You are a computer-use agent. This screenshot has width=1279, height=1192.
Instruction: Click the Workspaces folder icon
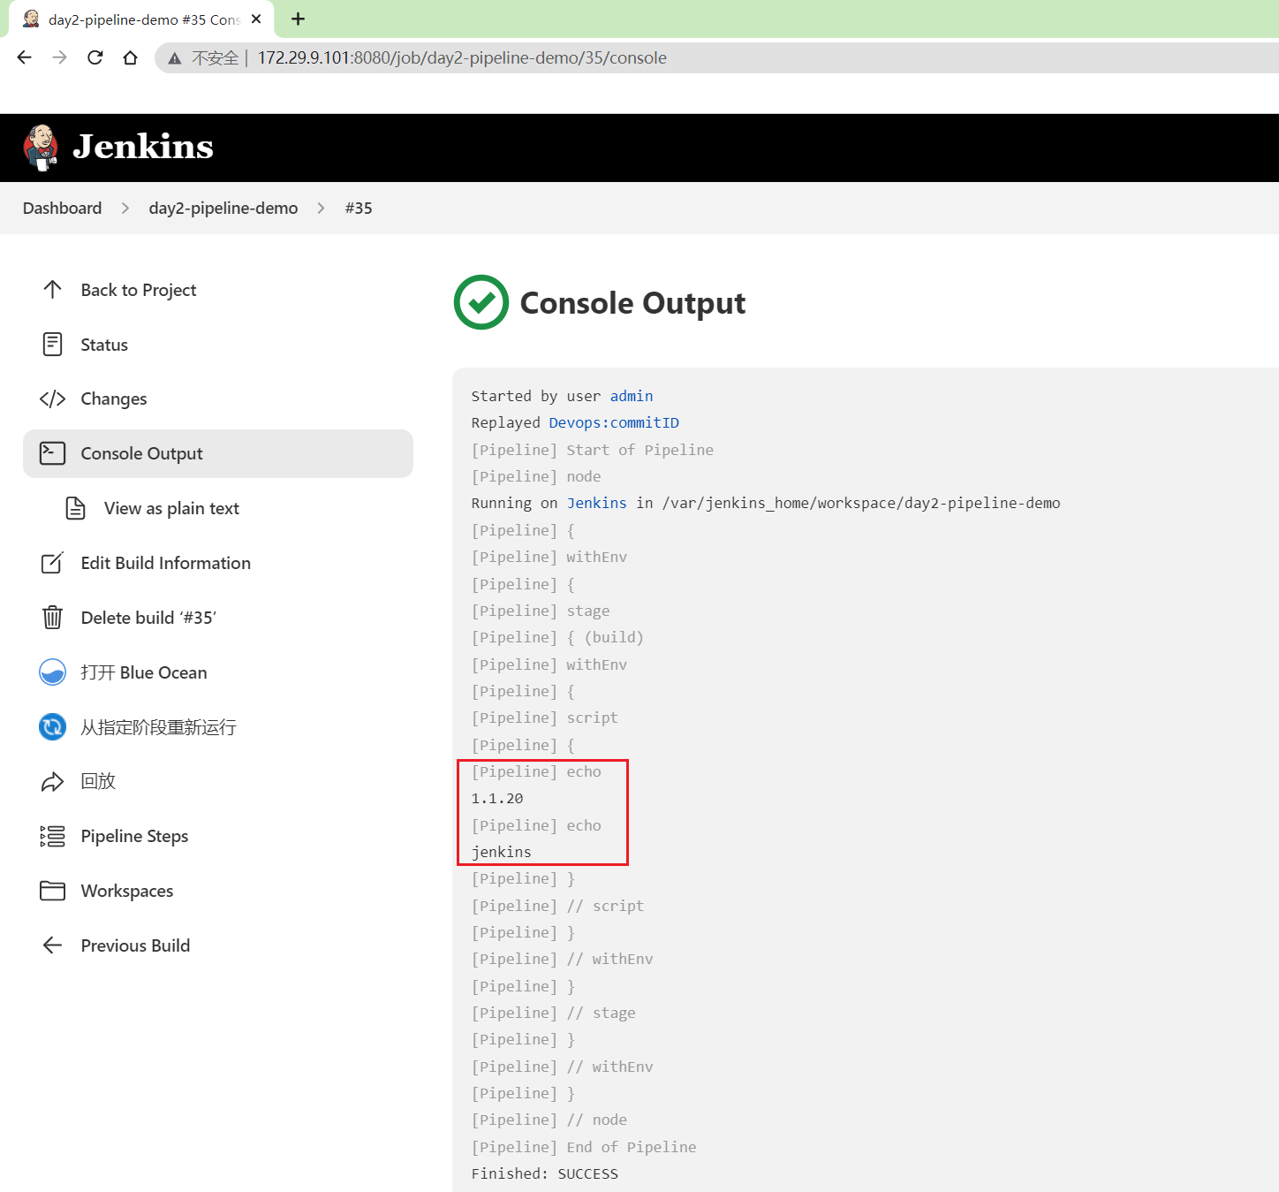tap(52, 891)
